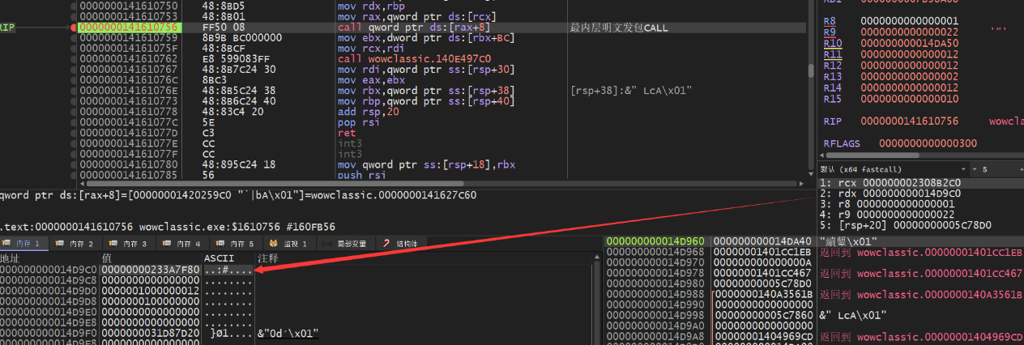Click the RIP pointer label in left margin
The image size is (1024, 345).
point(9,28)
